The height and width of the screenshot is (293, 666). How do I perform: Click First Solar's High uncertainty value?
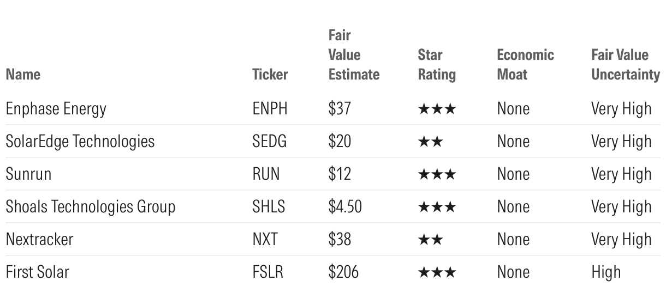pyautogui.click(x=606, y=272)
